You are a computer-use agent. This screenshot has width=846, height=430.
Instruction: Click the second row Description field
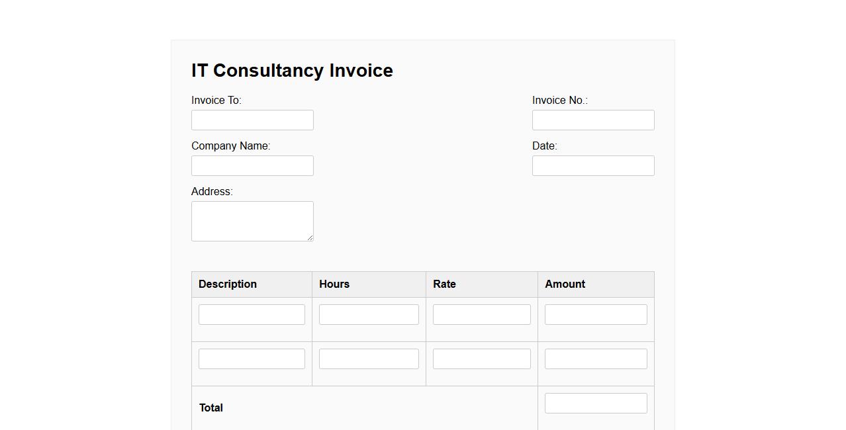pos(252,359)
